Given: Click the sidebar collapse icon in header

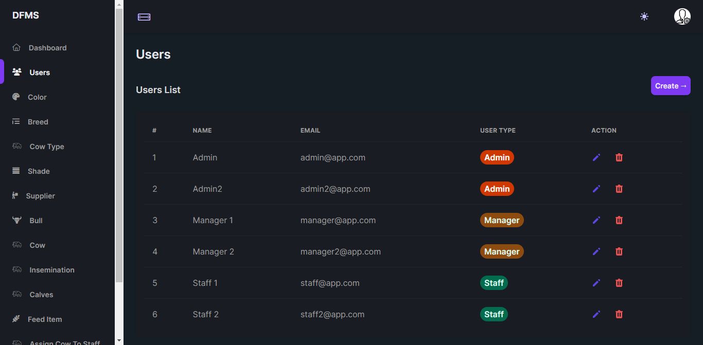Looking at the screenshot, I should point(144,17).
